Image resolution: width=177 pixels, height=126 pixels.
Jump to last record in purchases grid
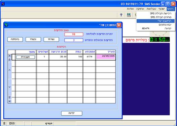click(x=10, y=101)
